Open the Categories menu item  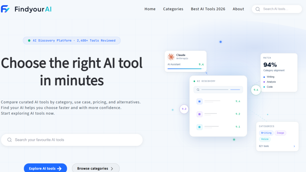pyautogui.click(x=173, y=9)
